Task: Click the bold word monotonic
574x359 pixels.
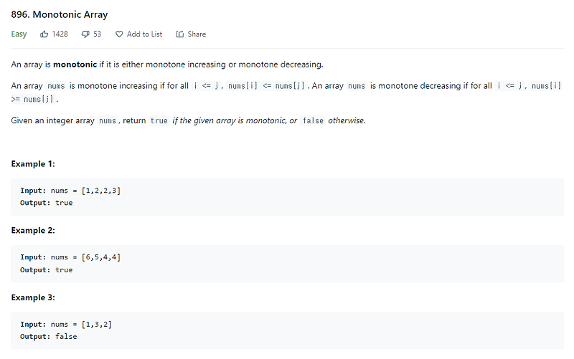Action: pos(75,64)
